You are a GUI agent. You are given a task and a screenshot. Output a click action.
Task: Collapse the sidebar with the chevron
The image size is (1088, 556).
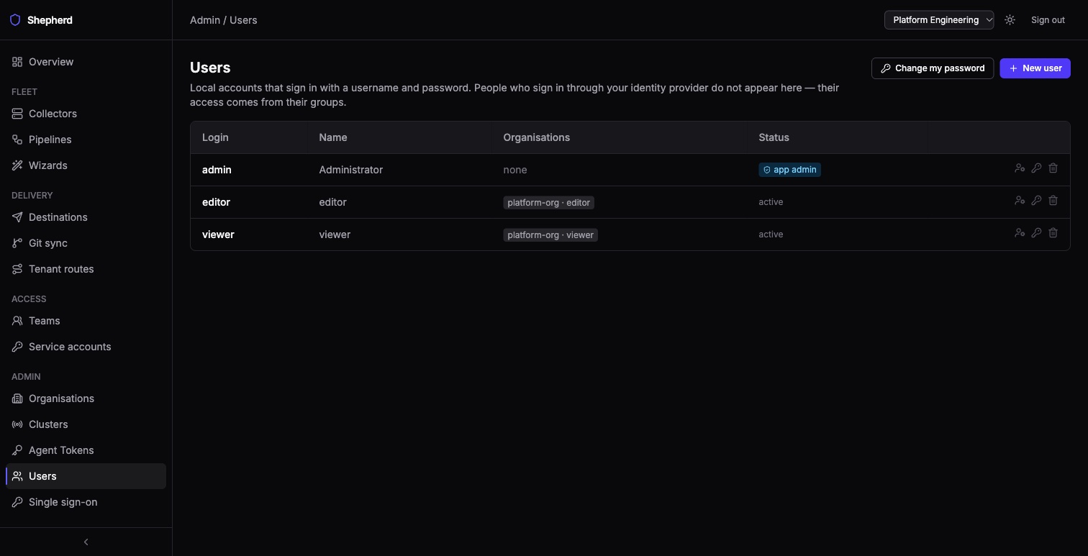click(86, 542)
